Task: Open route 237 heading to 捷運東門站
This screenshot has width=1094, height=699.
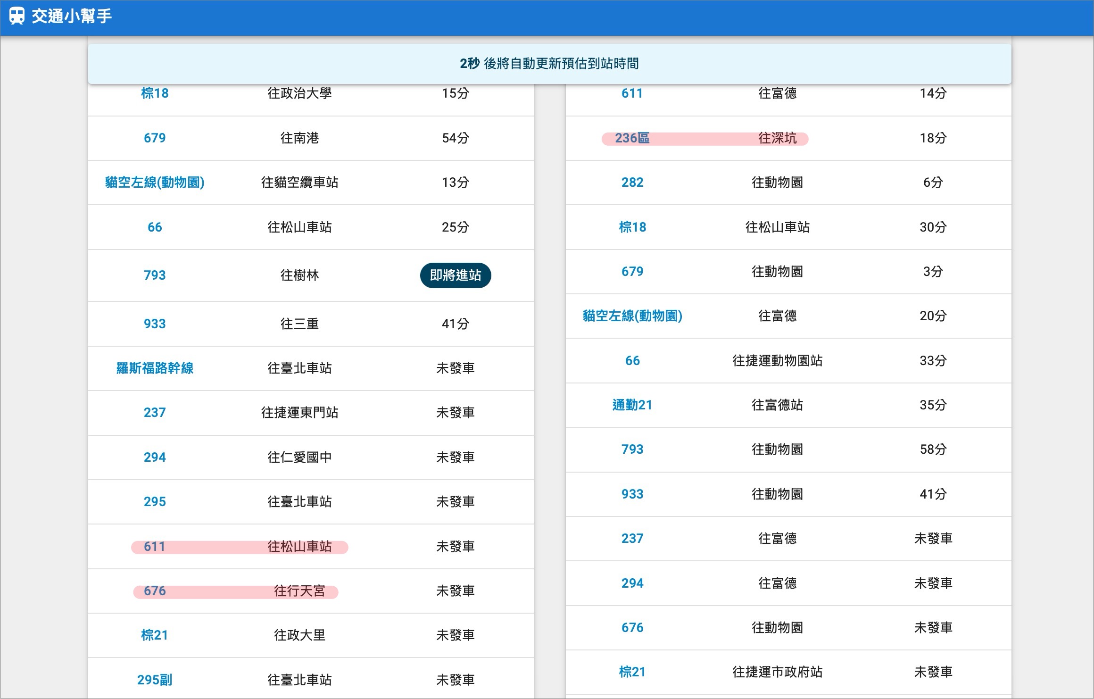Action: (155, 413)
